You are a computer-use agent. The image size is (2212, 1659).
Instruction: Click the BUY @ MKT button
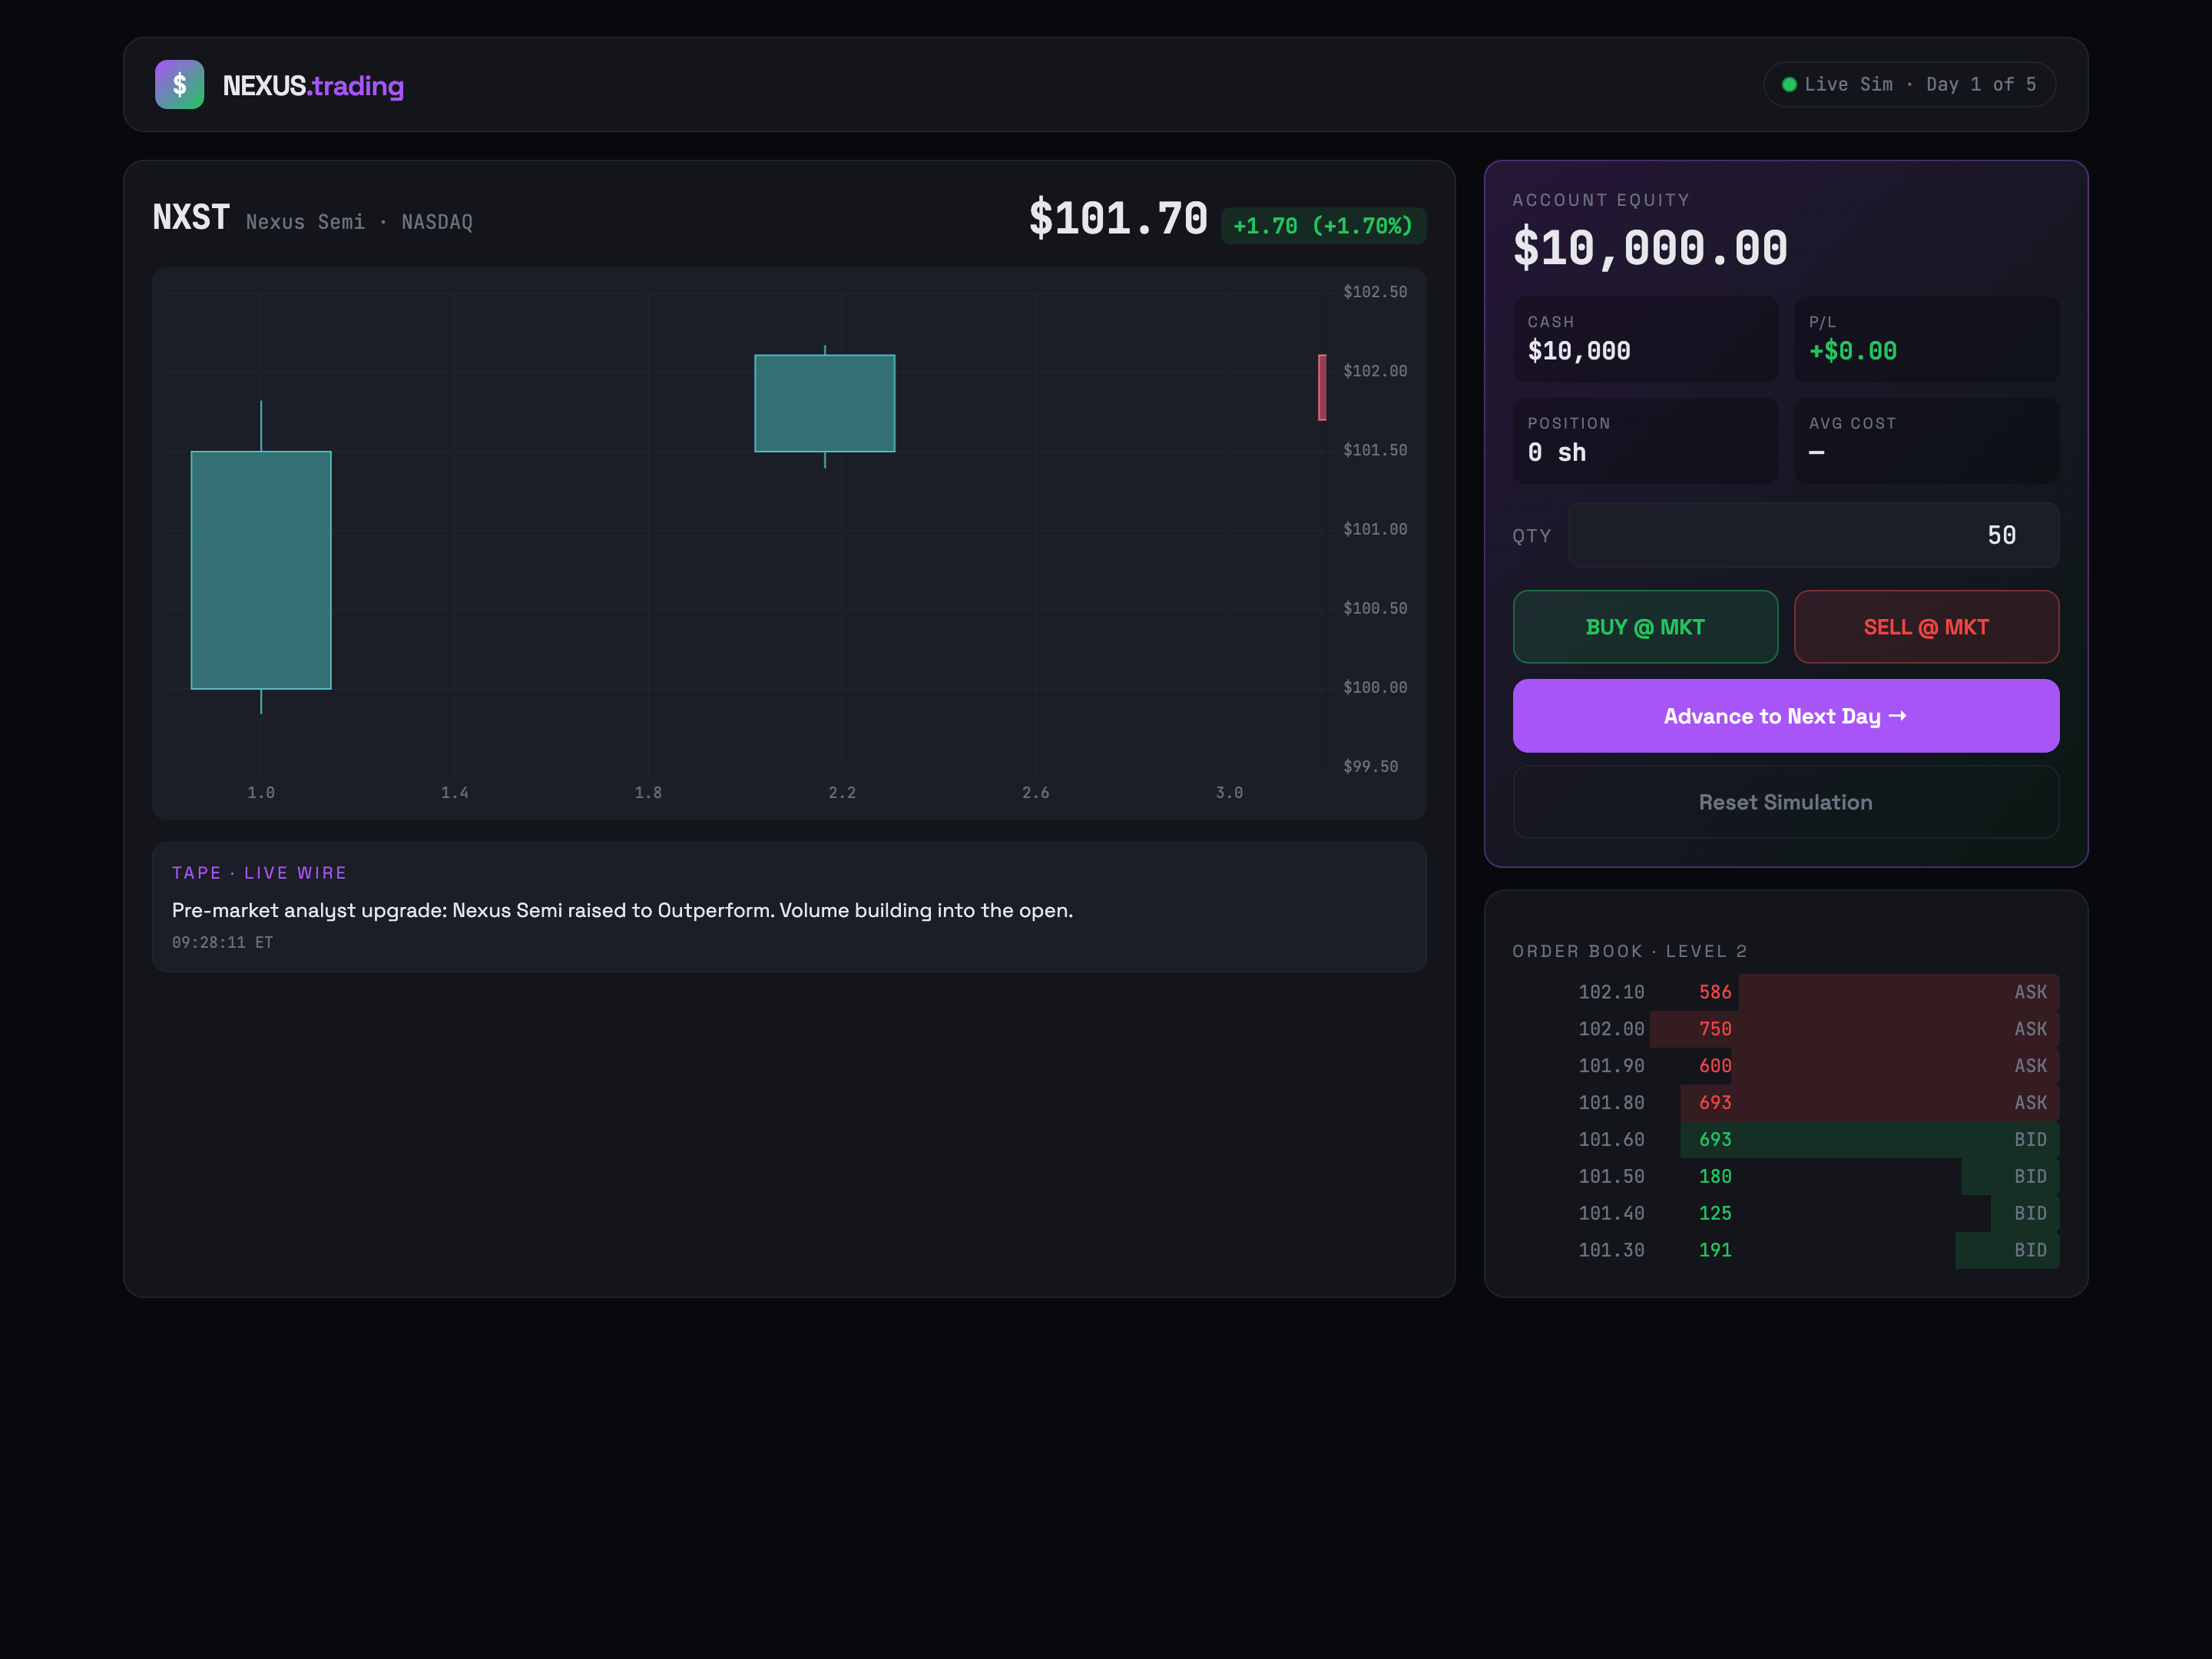(1645, 627)
